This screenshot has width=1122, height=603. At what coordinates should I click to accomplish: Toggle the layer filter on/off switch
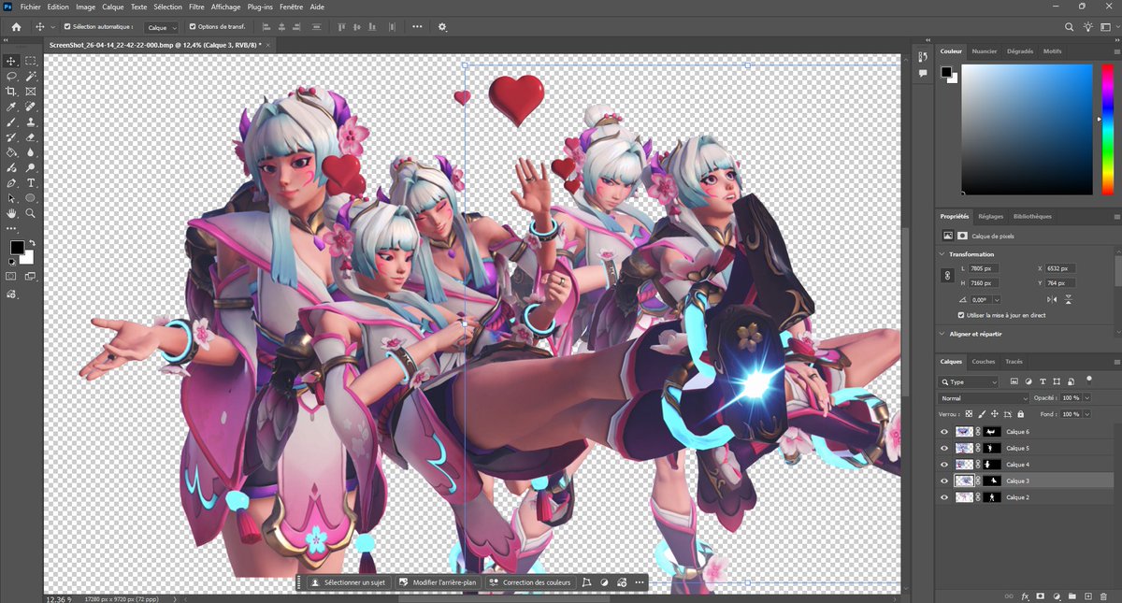[1088, 380]
